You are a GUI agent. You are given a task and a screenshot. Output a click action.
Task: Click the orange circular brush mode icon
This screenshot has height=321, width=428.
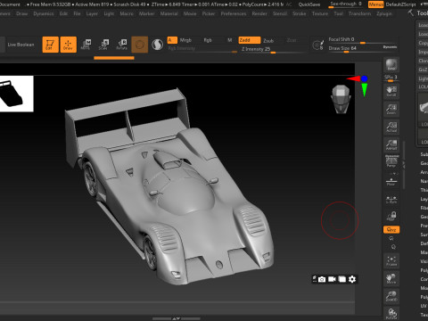(140, 45)
